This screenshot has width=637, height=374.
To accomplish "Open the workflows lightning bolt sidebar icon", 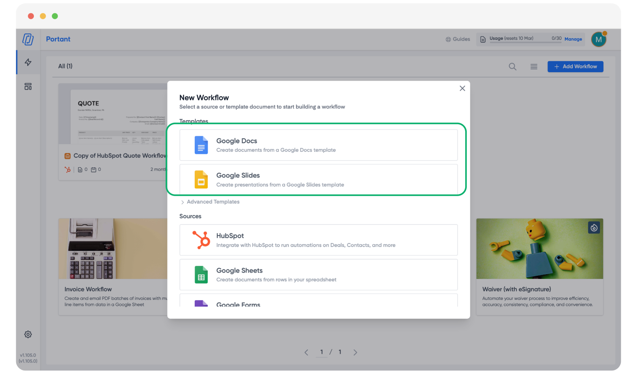I will coord(28,62).
